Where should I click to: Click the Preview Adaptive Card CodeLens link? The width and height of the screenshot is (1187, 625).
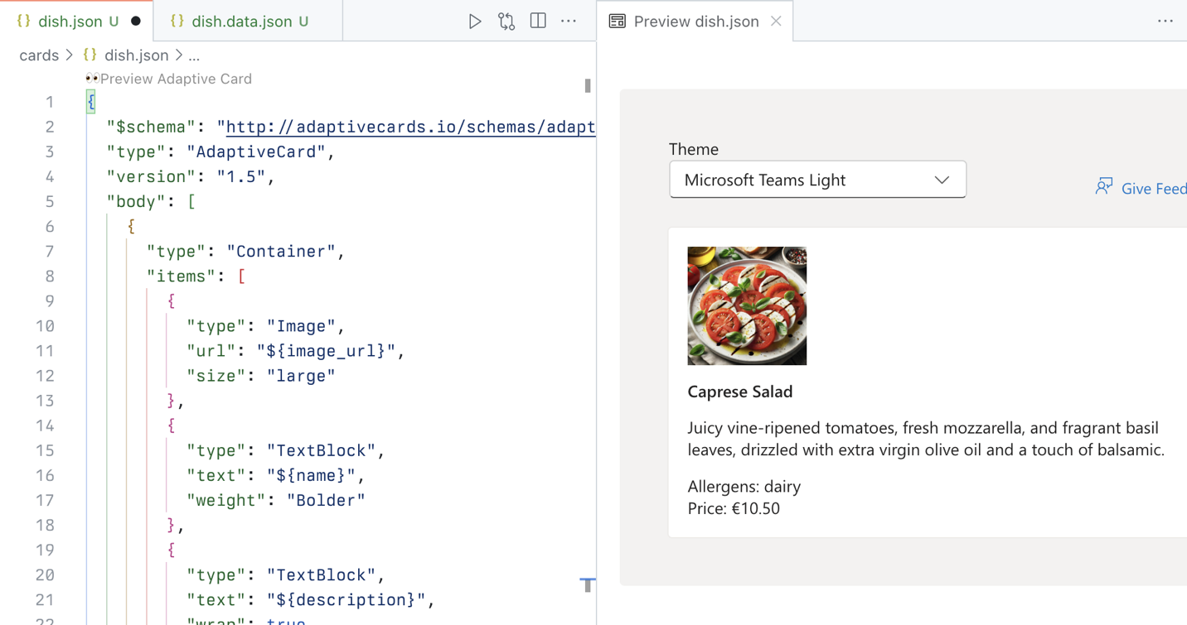pyautogui.click(x=176, y=79)
